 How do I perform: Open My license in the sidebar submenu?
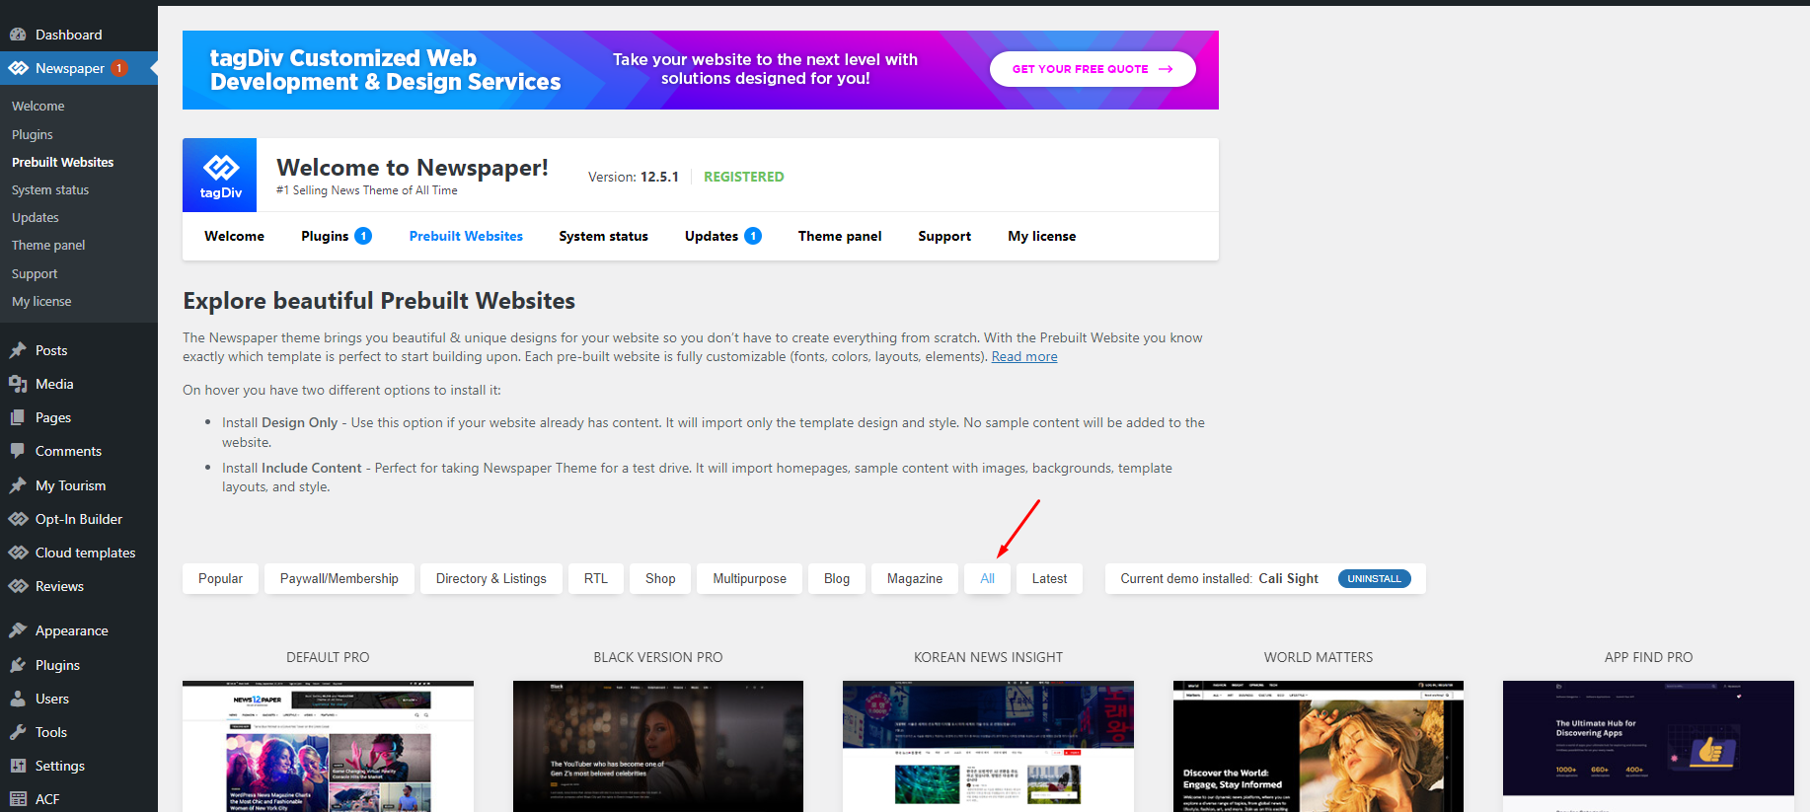pyautogui.click(x=41, y=301)
